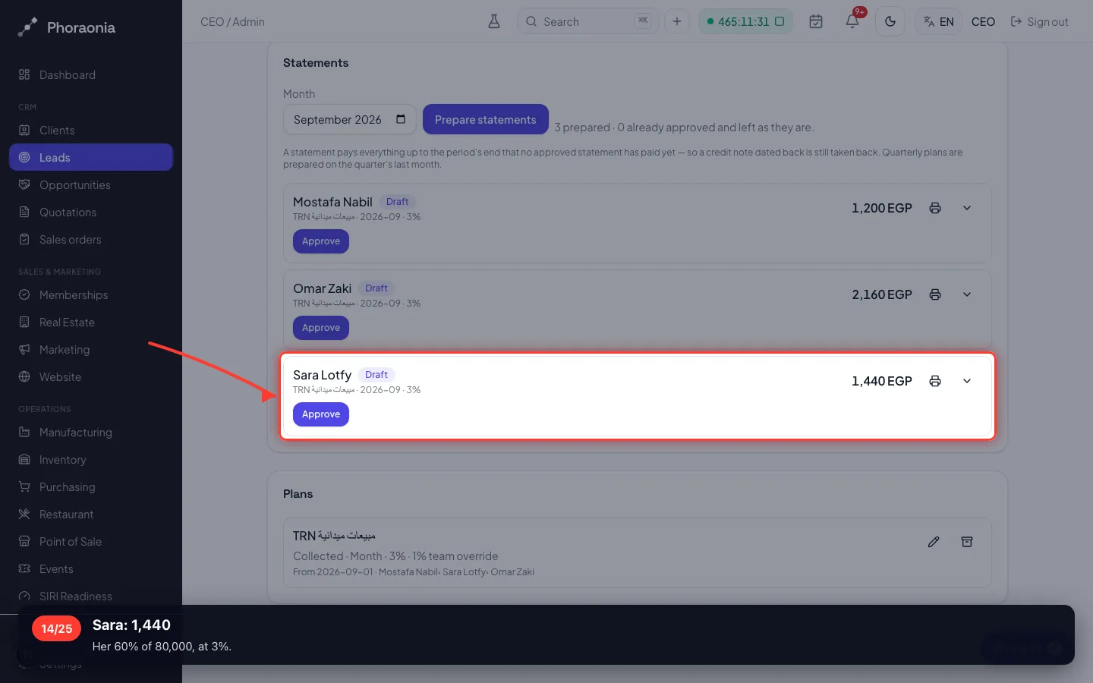Click the Phoraonia logo

pos(67,27)
